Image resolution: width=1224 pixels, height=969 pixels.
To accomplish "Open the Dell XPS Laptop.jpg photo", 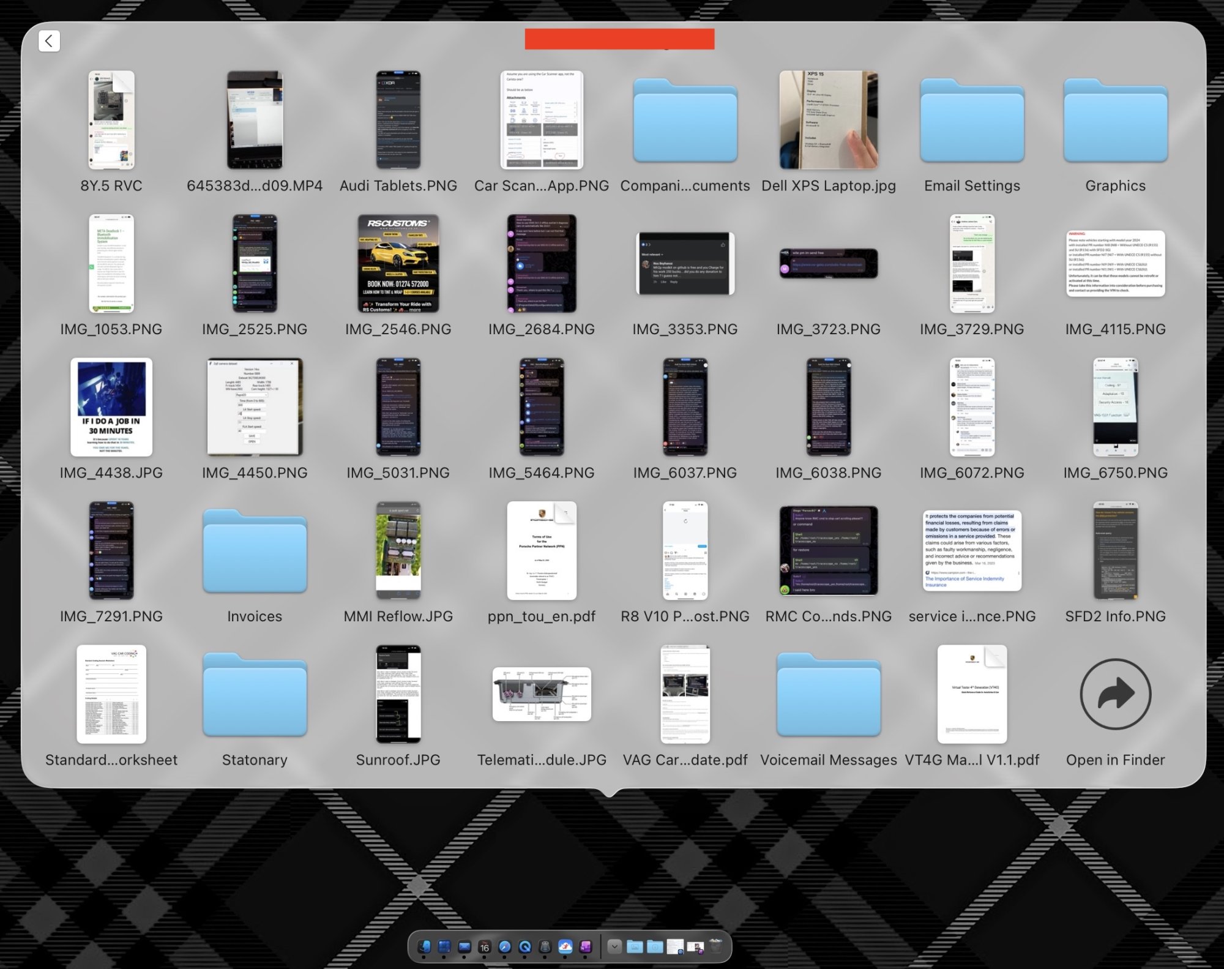I will (828, 121).
